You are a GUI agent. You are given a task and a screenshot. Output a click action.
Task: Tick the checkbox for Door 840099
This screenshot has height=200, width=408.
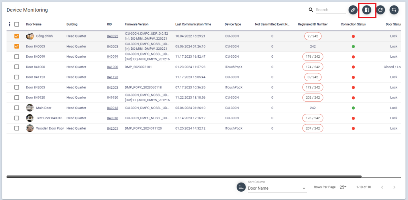click(17, 57)
